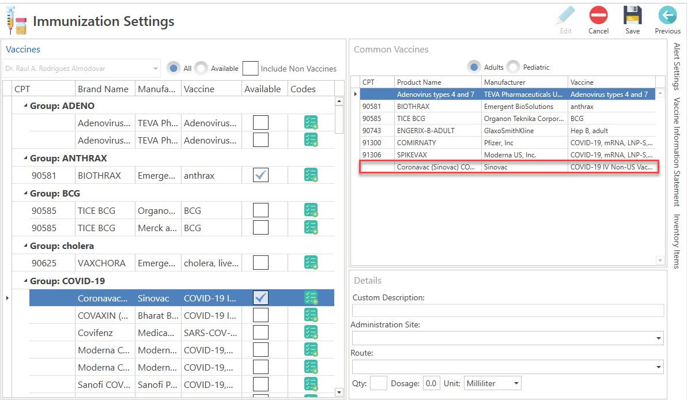
Task: Click the Vaccines list scroll-up arrow
Action: point(339,101)
